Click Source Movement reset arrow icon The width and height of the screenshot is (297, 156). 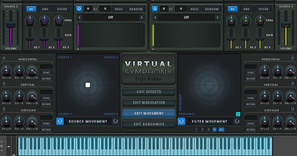pyautogui.click(x=115, y=121)
